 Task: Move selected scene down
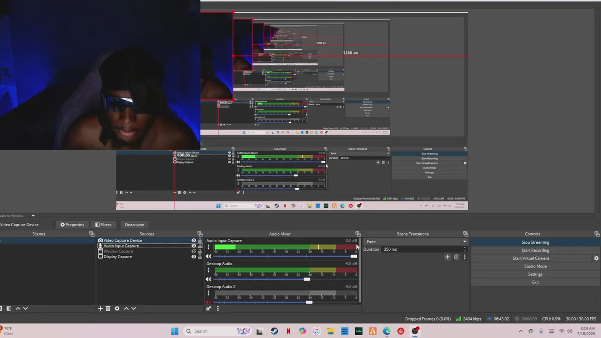tap(25, 308)
